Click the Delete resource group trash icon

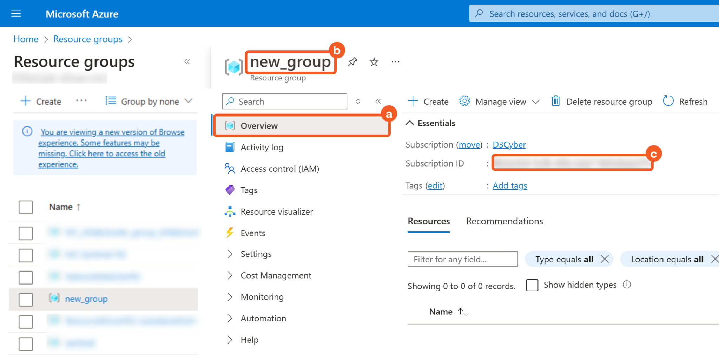(x=555, y=101)
